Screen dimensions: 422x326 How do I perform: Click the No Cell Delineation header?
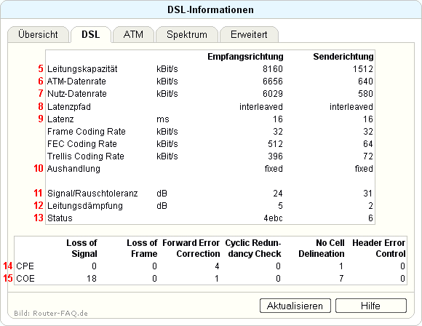pos(322,248)
